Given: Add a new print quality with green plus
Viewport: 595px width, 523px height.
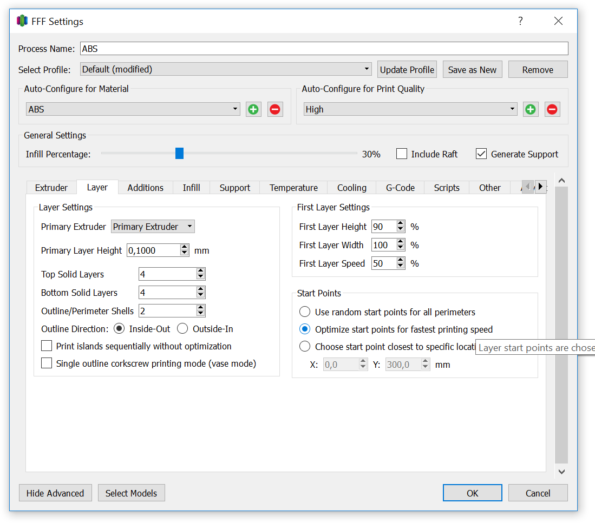Looking at the screenshot, I should click(x=531, y=110).
